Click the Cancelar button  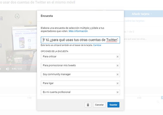click(99, 105)
